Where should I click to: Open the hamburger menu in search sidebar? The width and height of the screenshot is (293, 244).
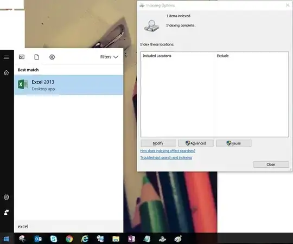(7, 57)
